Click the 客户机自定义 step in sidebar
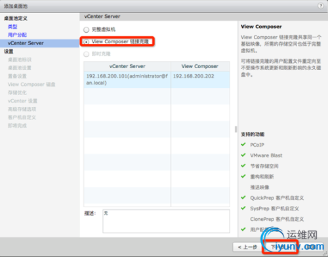Screen dimensions: 328x257 [22, 117]
